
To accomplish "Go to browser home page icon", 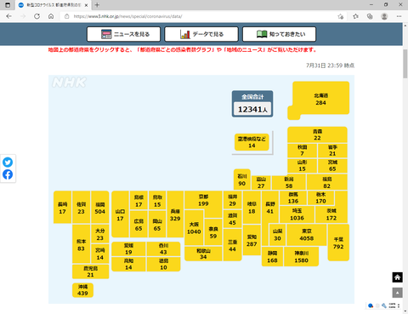I will [51, 16].
